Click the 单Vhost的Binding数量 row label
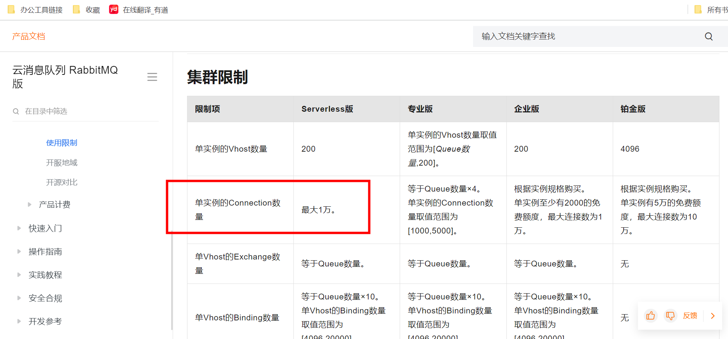 (237, 318)
